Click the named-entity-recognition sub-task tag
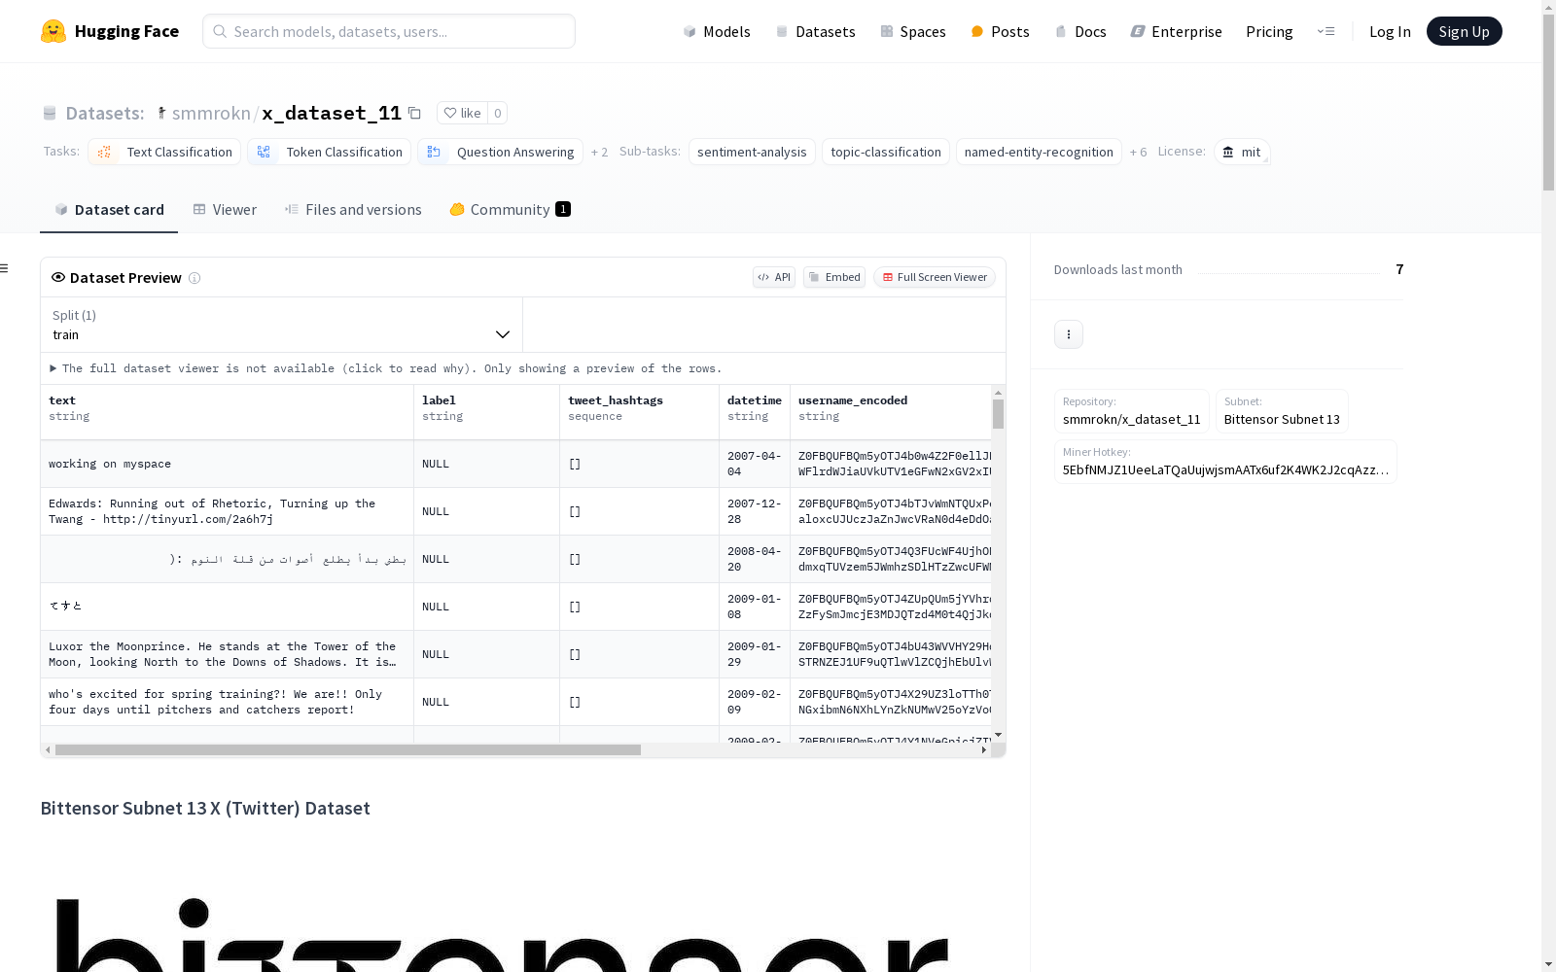The width and height of the screenshot is (1556, 972). coord(1039,152)
